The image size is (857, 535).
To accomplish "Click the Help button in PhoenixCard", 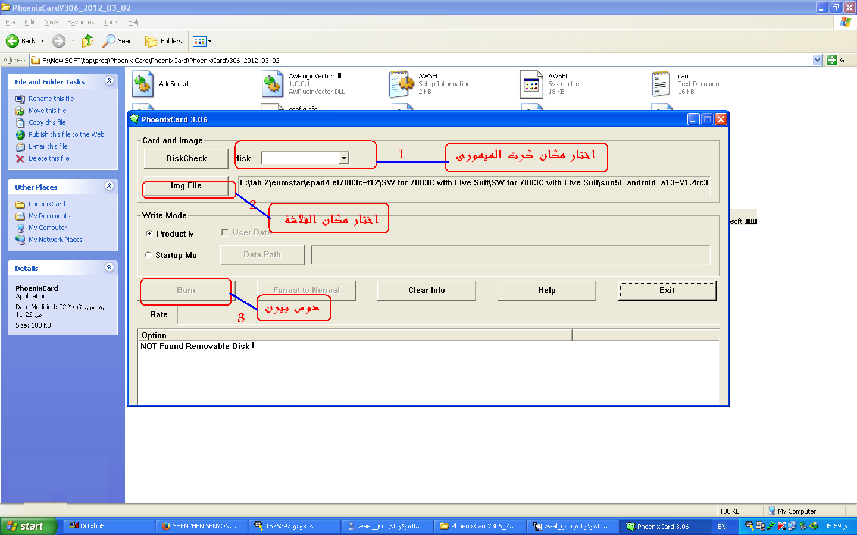I will [x=547, y=290].
